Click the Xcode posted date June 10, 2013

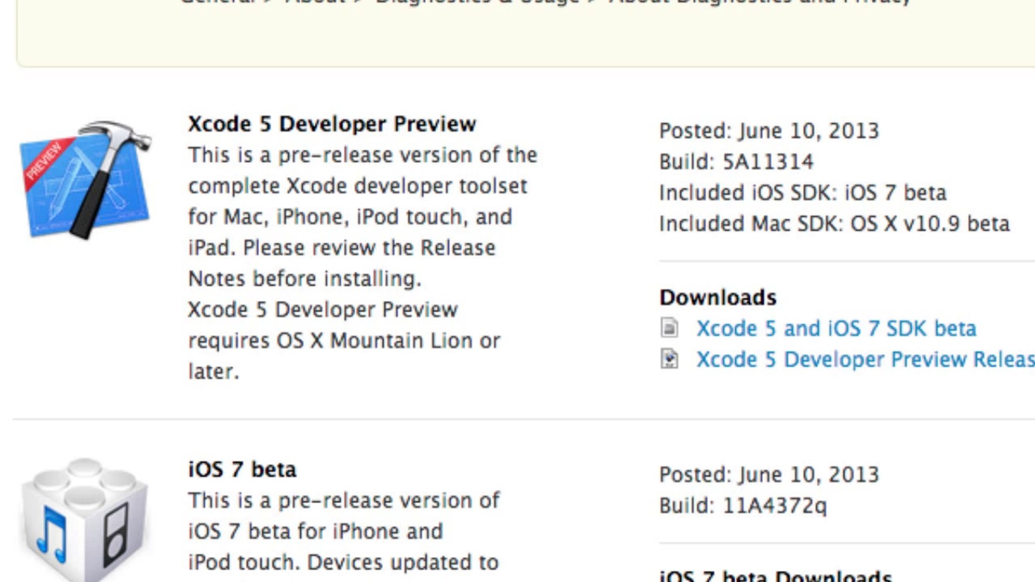click(x=809, y=131)
